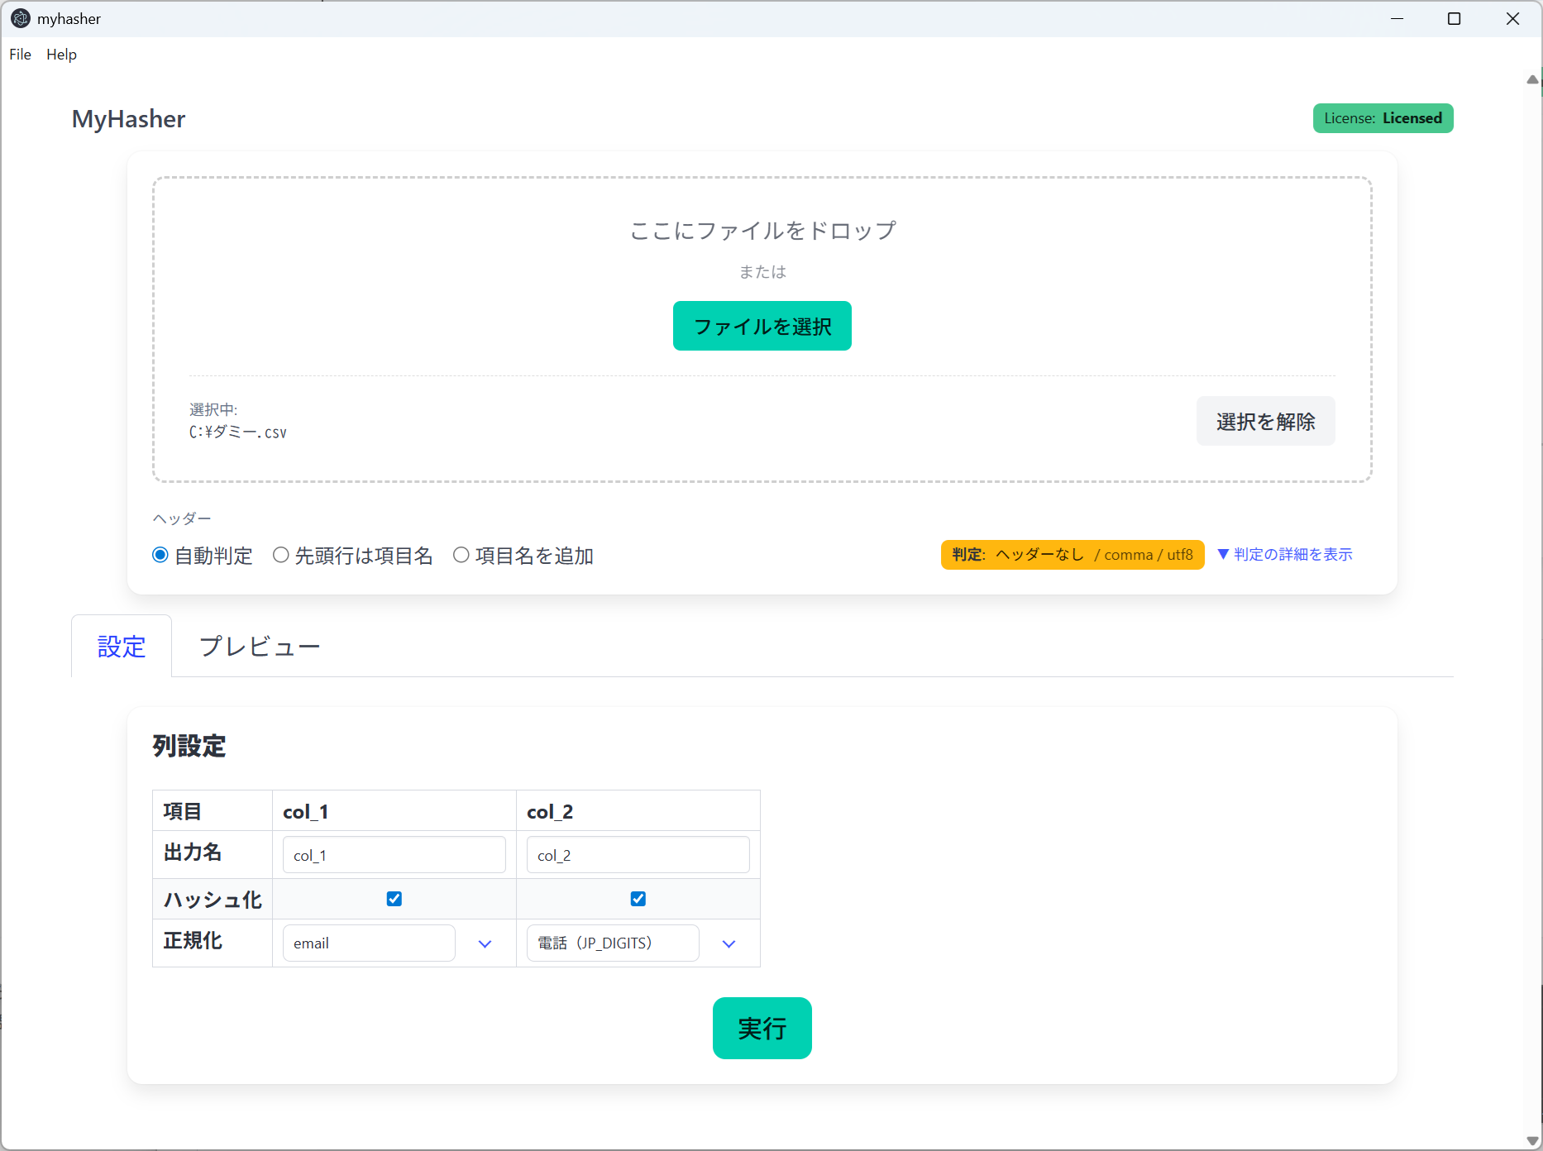Toggle the ハッシュ化 checkbox for col_2
This screenshot has height=1151, width=1543.
pyautogui.click(x=638, y=899)
